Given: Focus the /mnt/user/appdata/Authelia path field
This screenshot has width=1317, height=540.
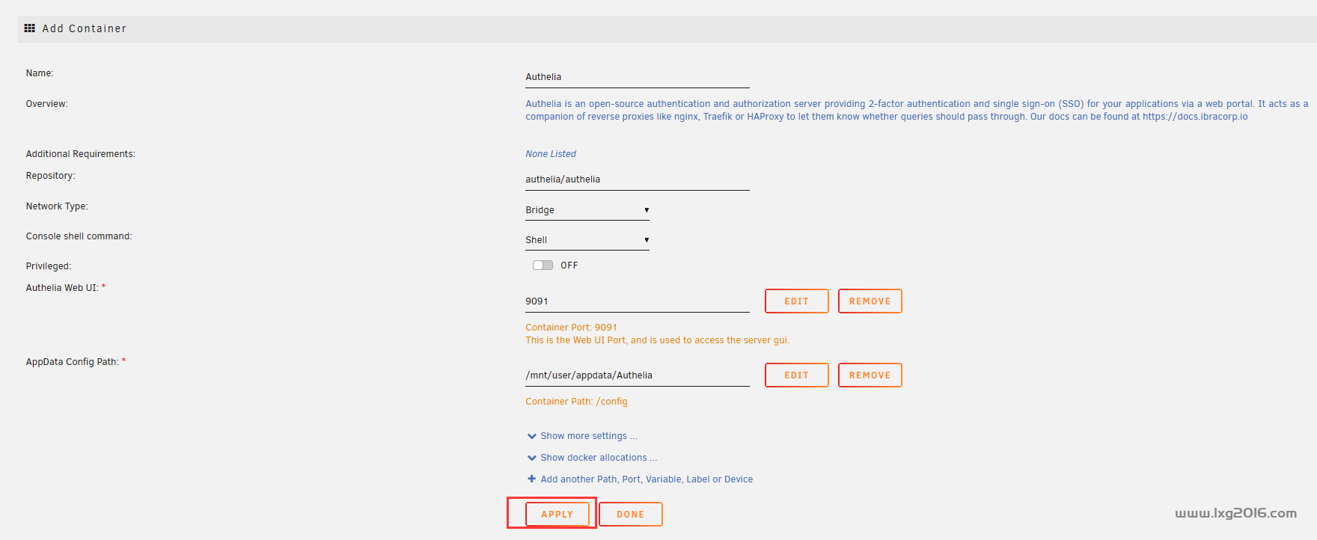Looking at the screenshot, I should [x=638, y=375].
